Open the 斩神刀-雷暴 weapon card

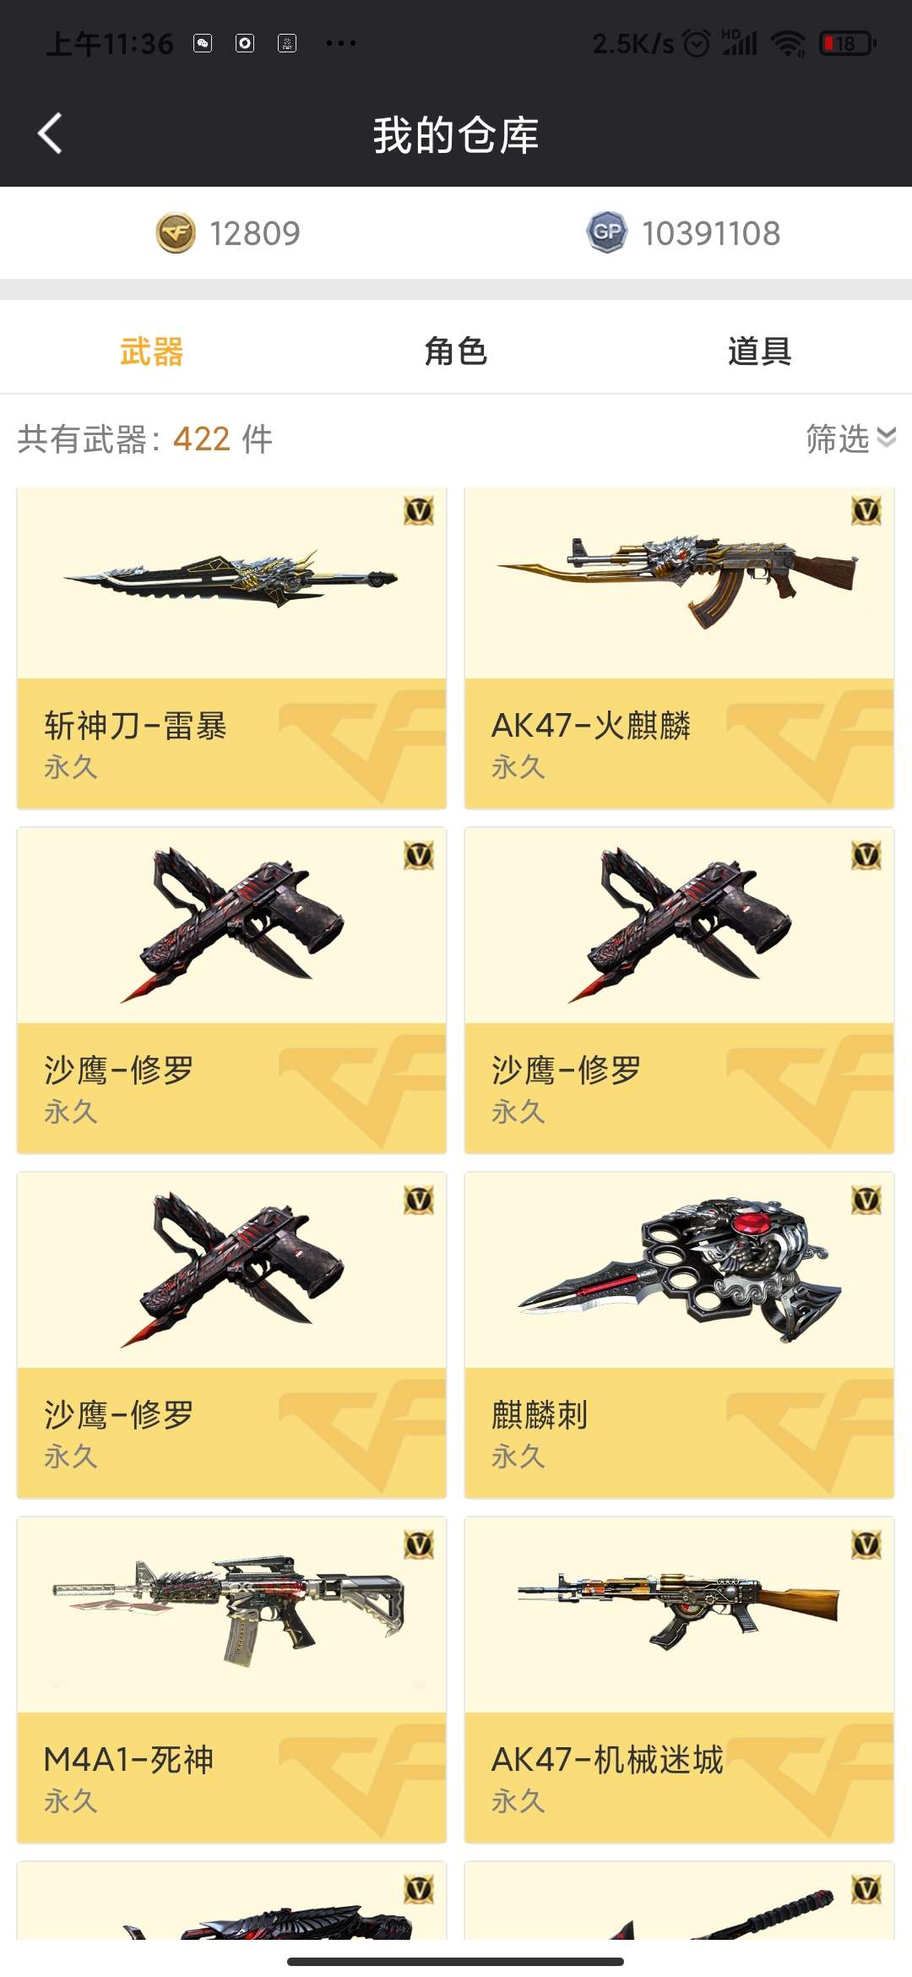point(231,648)
